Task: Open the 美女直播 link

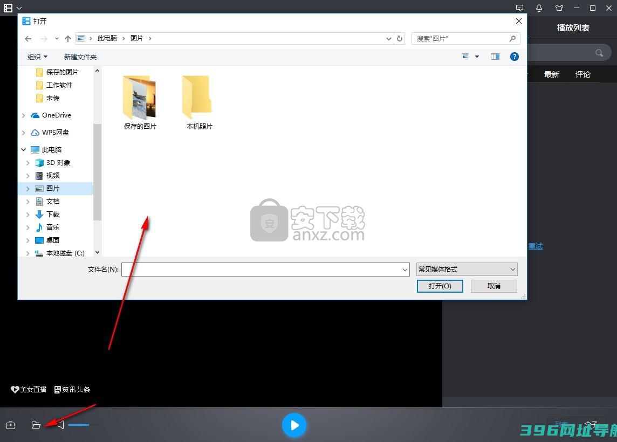Action: (29, 389)
